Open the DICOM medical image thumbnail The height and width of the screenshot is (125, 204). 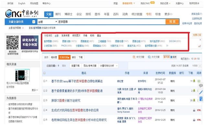pyautogui.click(x=22, y=75)
